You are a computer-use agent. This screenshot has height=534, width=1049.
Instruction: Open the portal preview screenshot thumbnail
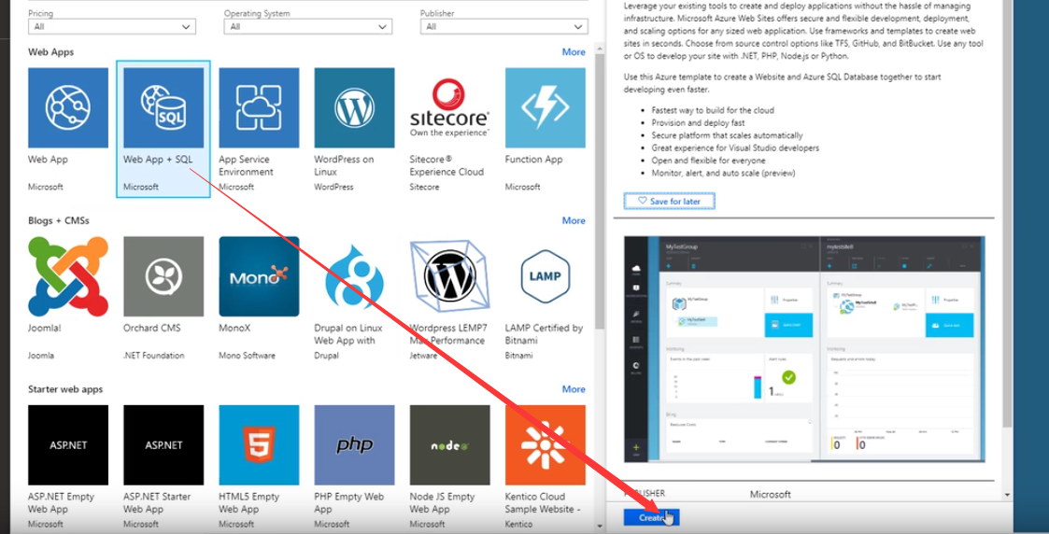[804, 348]
